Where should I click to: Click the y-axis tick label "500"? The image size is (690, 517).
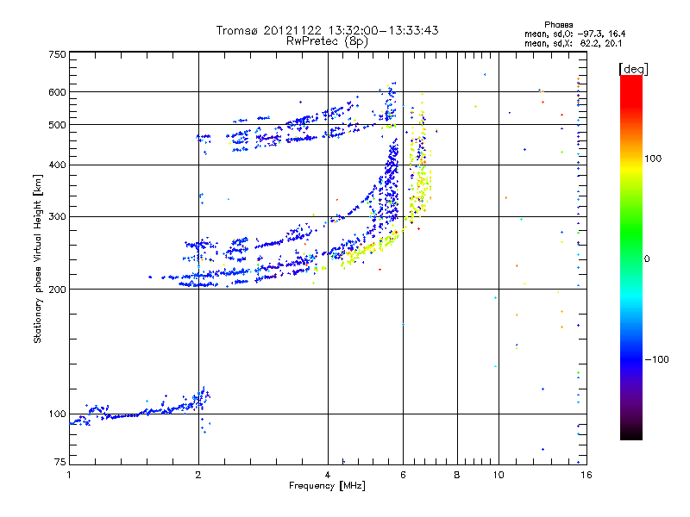(57, 125)
